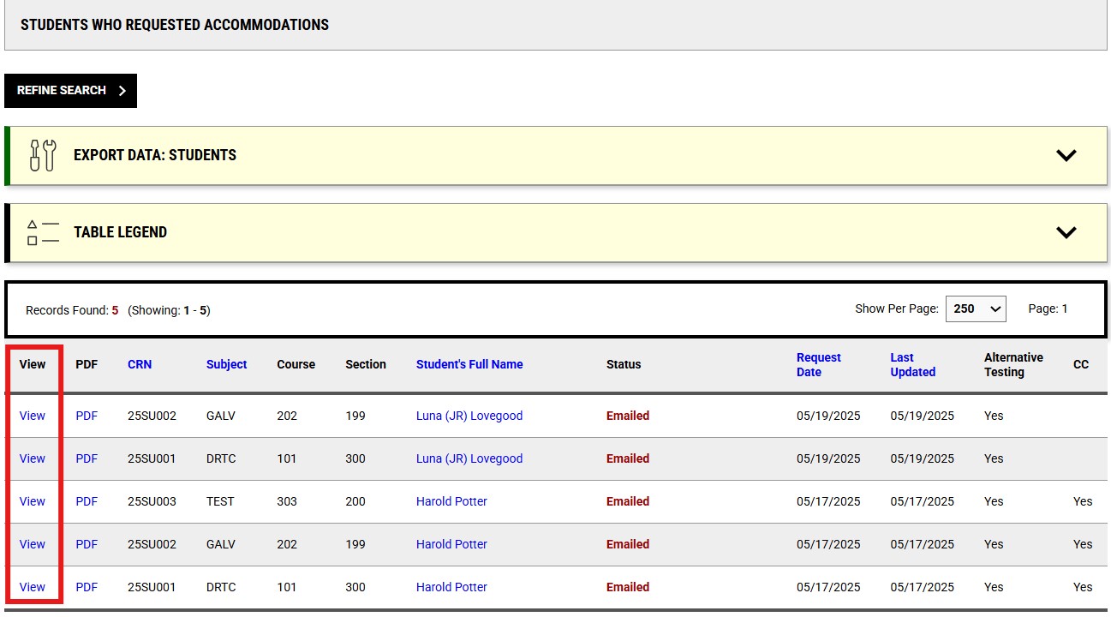The height and width of the screenshot is (617, 1111).
Task: Click Harold Potter name in TEST row
Action: [451, 501]
